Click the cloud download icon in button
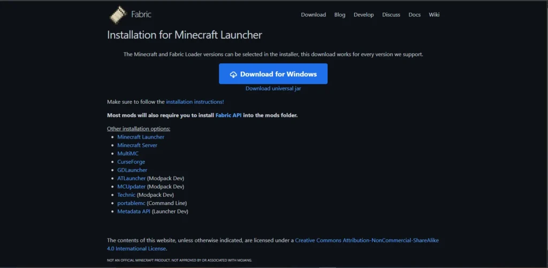Image resolution: width=548 pixels, height=268 pixels. click(x=233, y=74)
